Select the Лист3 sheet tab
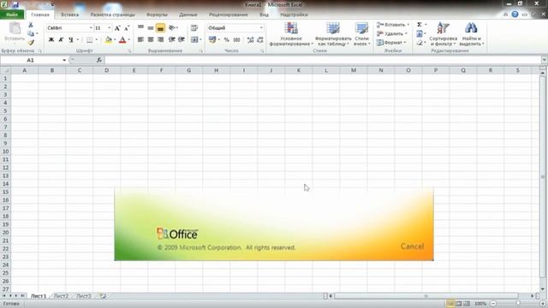 (x=84, y=296)
